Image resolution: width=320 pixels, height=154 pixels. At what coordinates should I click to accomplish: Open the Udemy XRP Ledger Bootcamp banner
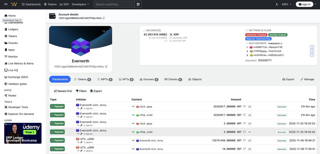[23, 133]
